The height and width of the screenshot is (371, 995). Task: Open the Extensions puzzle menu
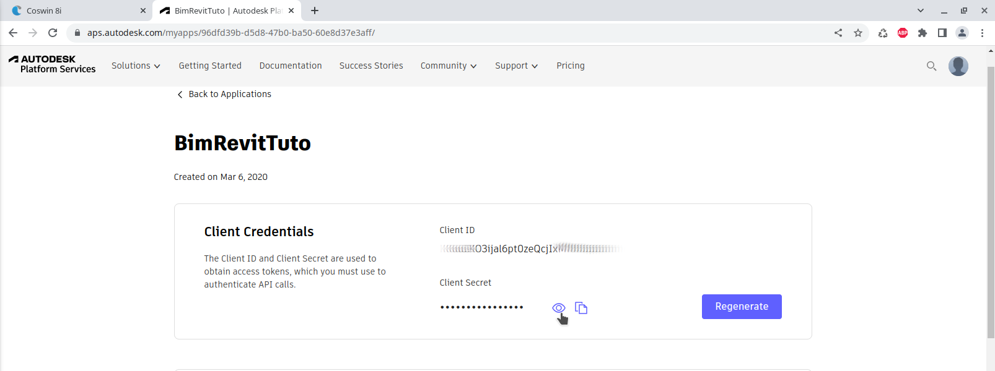(923, 33)
